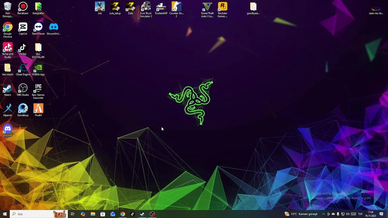Select the NVIDIA App desktop shortcut

tap(38, 70)
